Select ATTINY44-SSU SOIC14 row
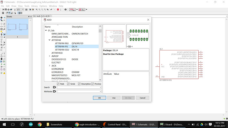 (77, 50)
